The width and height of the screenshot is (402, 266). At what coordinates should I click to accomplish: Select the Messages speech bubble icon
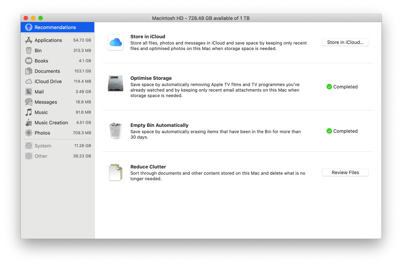click(29, 102)
